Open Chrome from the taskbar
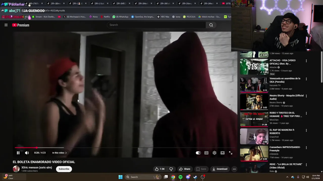The width and height of the screenshot is (323, 181). pos(173,177)
